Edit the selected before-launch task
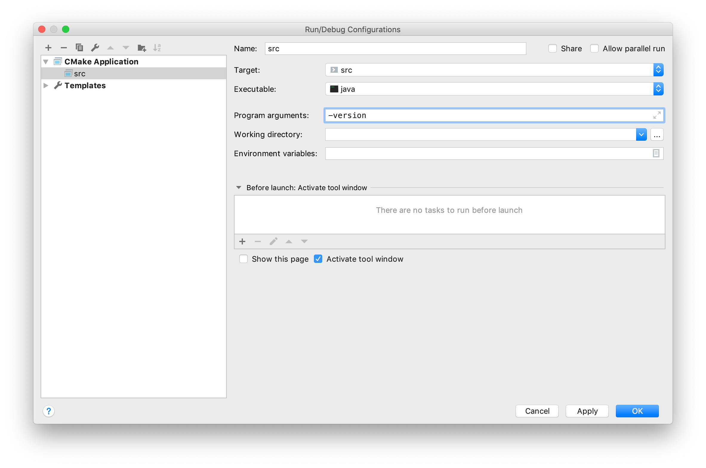Viewport: 706px width, 468px height. click(x=273, y=241)
